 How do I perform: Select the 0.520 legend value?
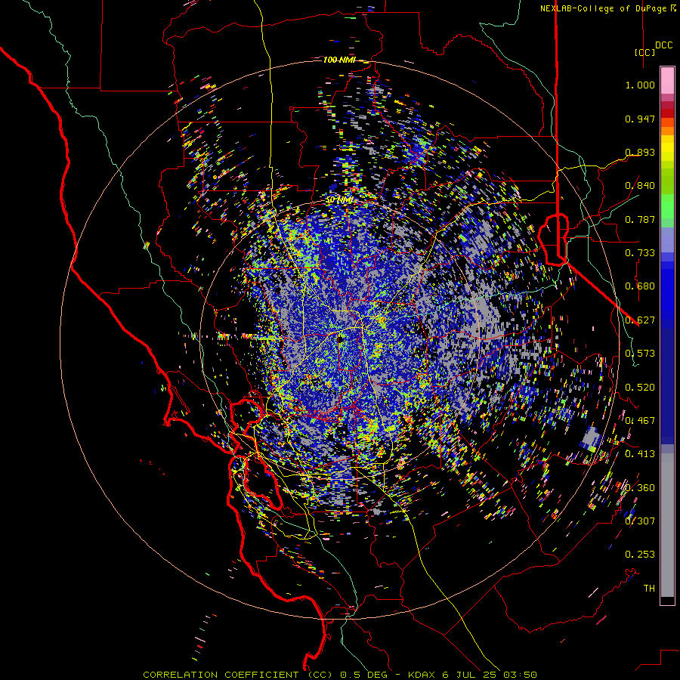[x=640, y=388]
